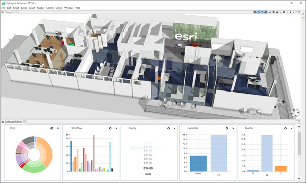
Task: Remove the Monitor chart with its X
Action: pos(291,128)
